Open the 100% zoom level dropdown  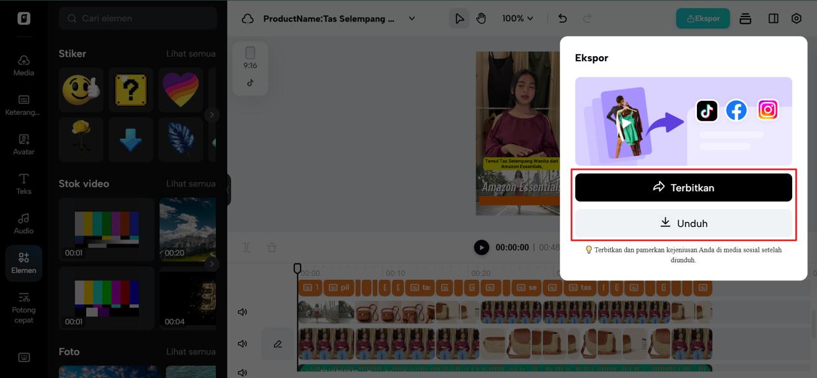tap(517, 18)
